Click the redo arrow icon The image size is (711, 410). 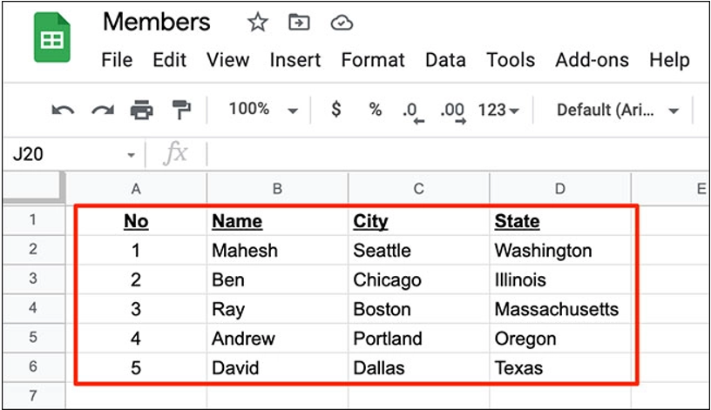tap(103, 110)
